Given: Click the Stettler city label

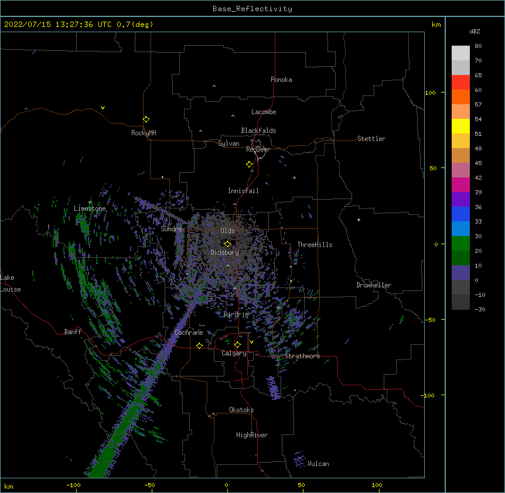Looking at the screenshot, I should point(371,139).
